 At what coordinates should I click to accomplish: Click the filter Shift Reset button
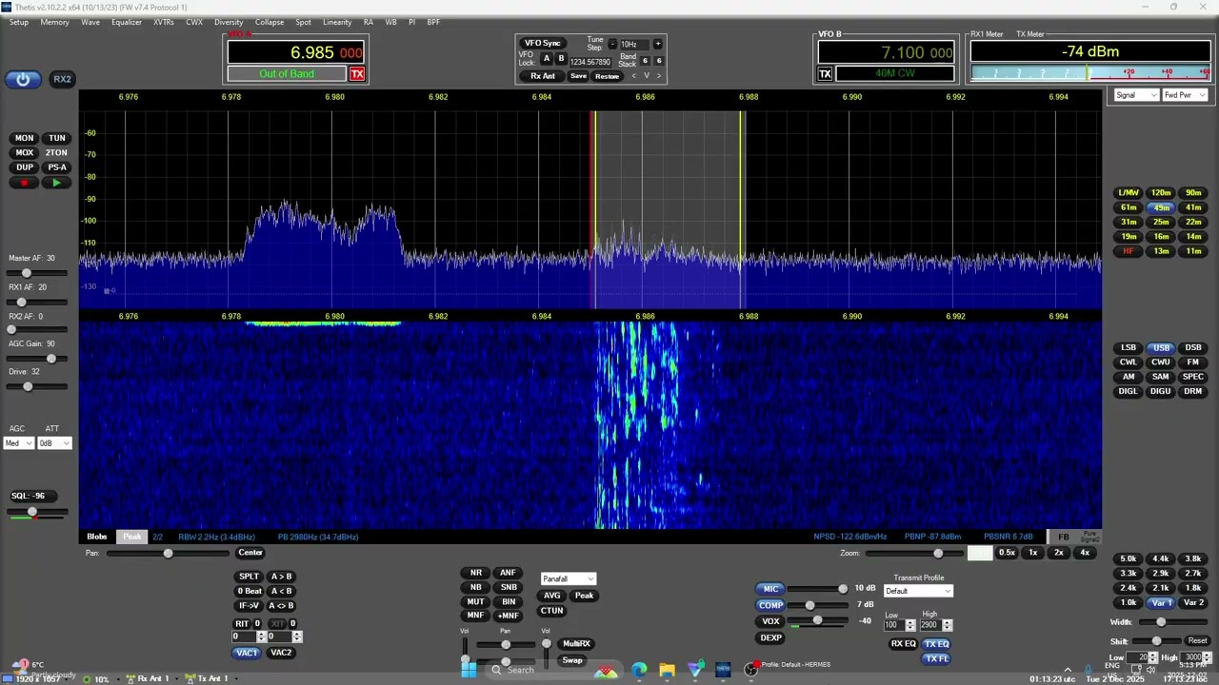(1197, 640)
